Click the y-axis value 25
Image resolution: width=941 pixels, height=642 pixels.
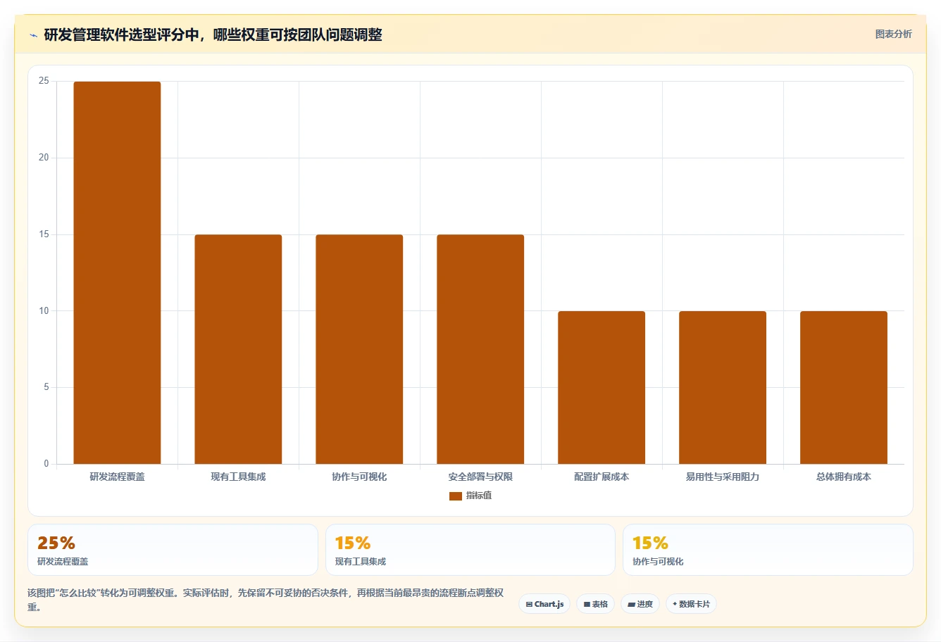click(x=44, y=81)
